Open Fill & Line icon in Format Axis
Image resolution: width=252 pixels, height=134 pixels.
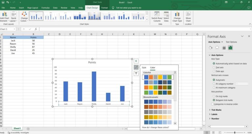click(210, 48)
